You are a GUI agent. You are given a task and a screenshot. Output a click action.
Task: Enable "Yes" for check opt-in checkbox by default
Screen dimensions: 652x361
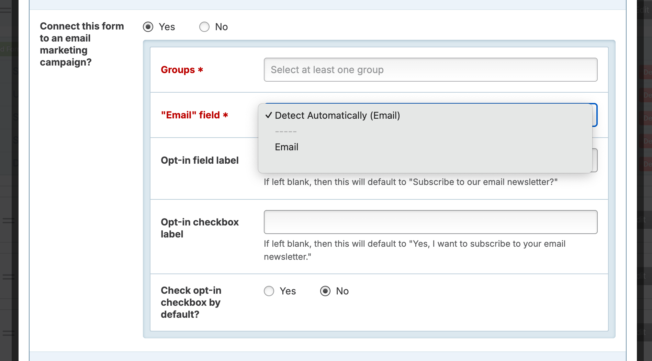(269, 291)
